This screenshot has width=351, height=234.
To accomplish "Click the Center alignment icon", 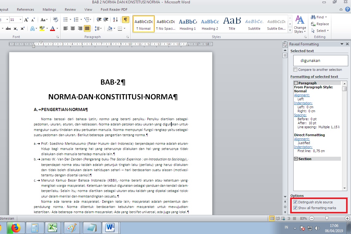I will pyautogui.click(x=72, y=28).
